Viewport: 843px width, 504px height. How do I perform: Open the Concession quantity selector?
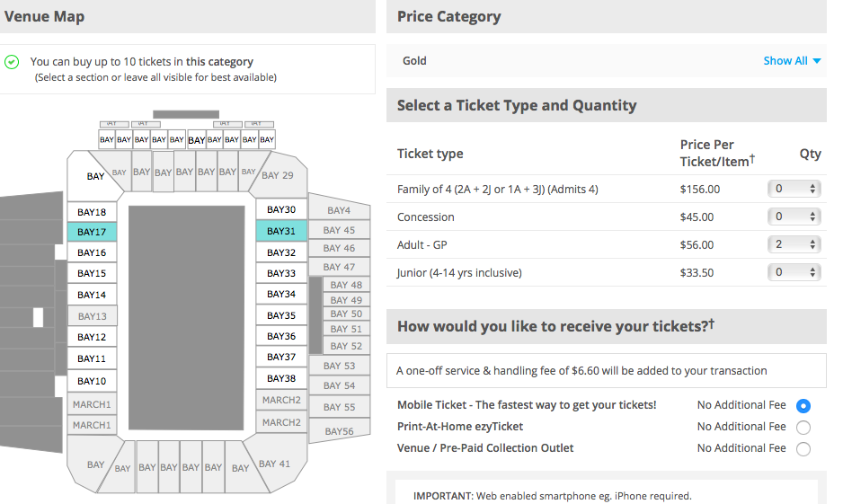coord(794,217)
